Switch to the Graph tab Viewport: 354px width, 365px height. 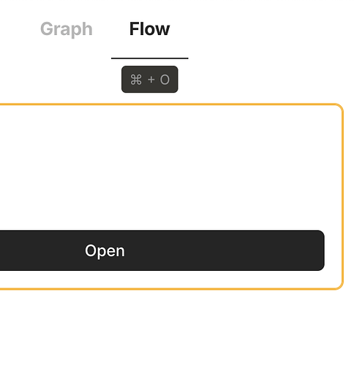[x=67, y=29]
